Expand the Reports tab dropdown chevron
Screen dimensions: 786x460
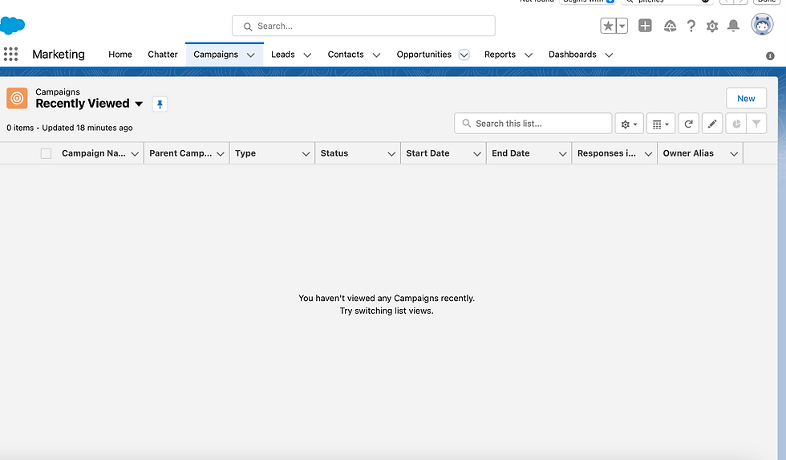[x=529, y=55]
